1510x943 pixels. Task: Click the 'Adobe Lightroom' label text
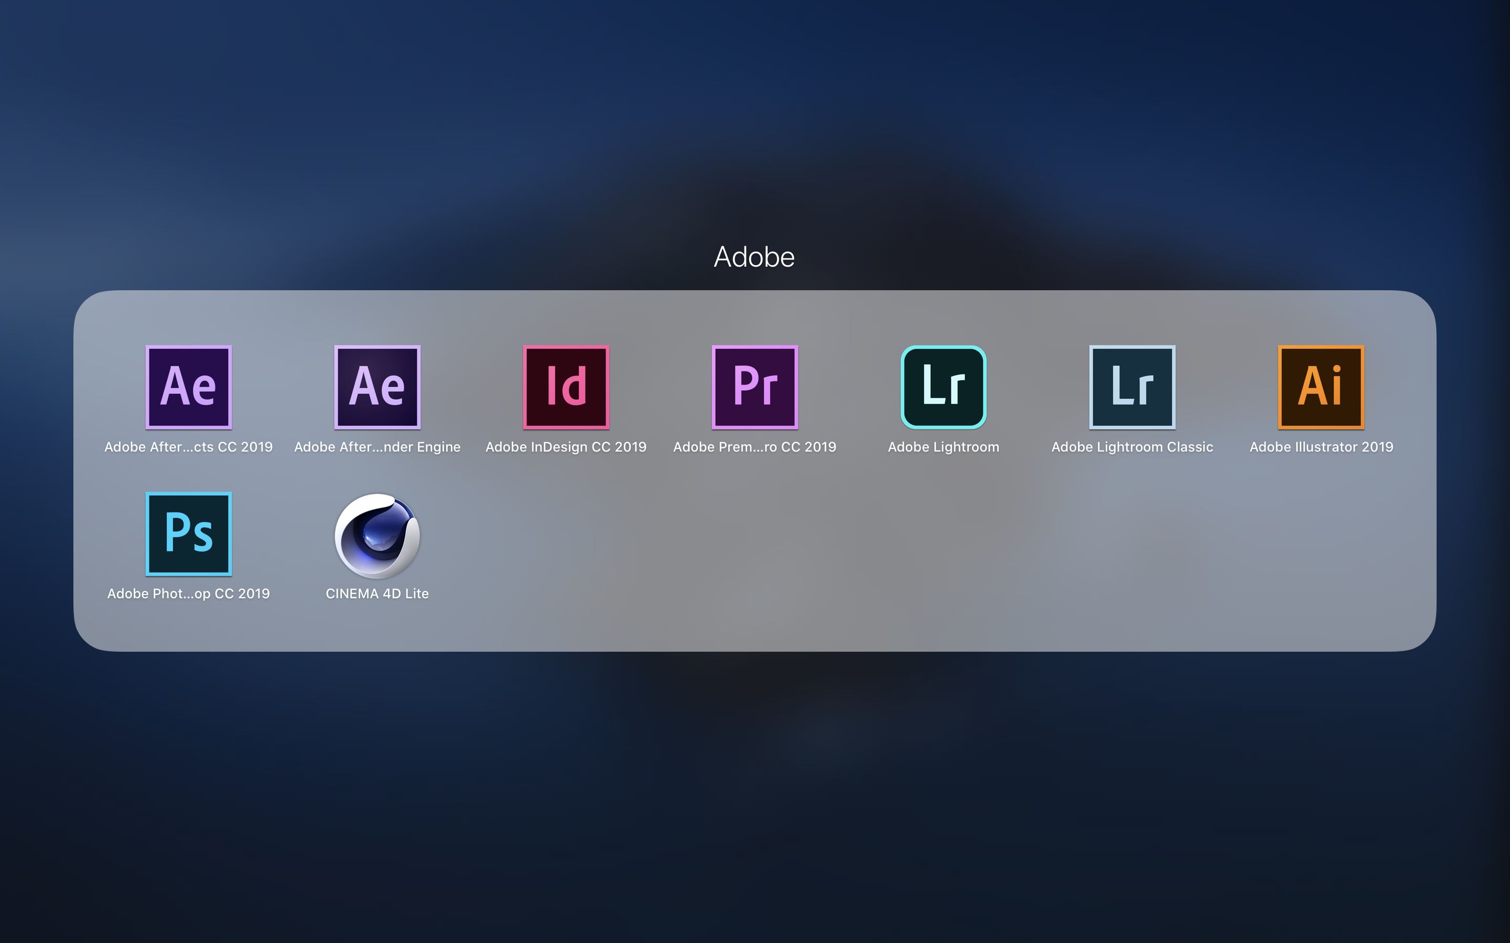pyautogui.click(x=943, y=447)
